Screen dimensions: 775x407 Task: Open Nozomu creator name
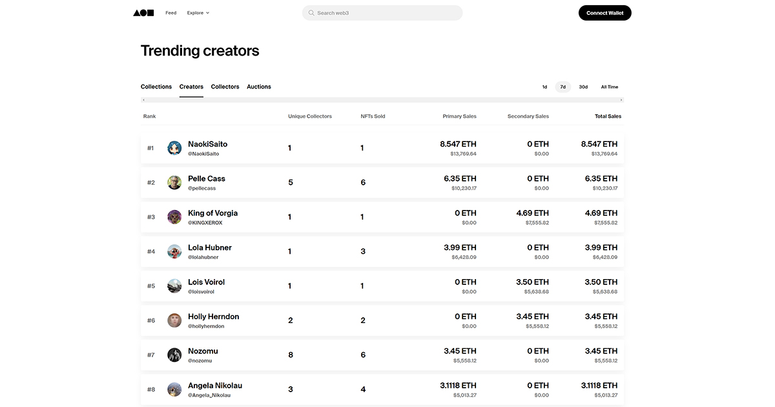pyautogui.click(x=203, y=351)
